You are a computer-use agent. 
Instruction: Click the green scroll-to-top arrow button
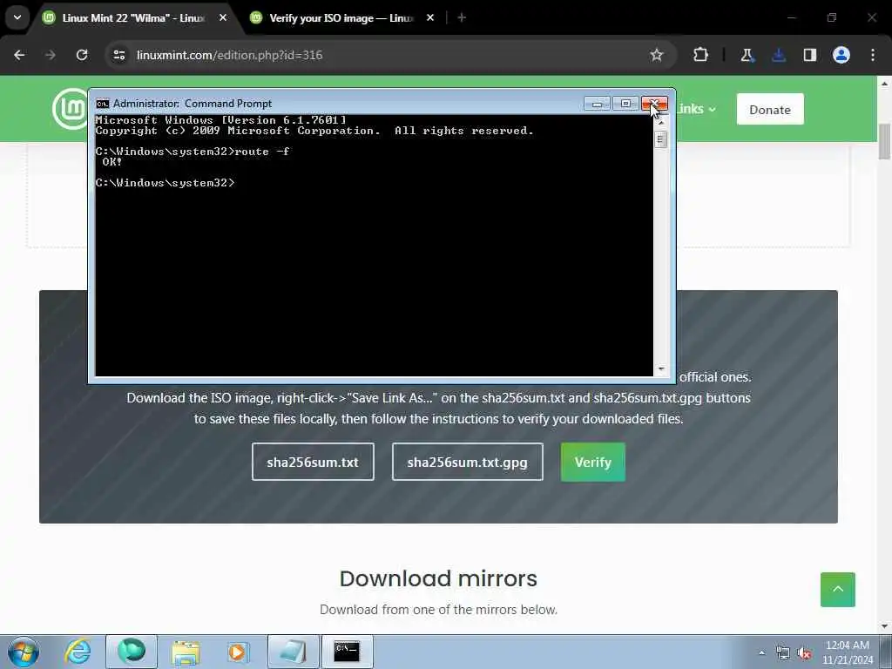coord(837,590)
